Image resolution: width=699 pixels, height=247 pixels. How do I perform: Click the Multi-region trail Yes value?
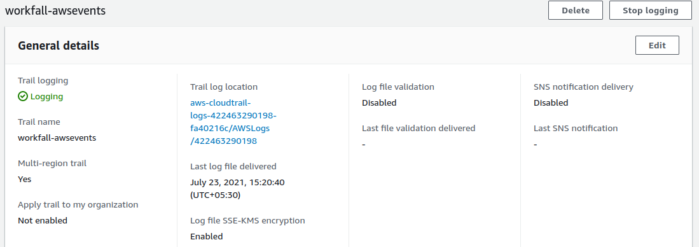(25, 180)
